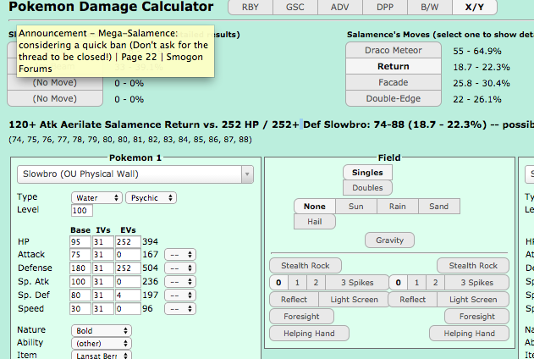This screenshot has height=359, width=534.
Task: Set right side Spikes to 2
Action: 435,283
